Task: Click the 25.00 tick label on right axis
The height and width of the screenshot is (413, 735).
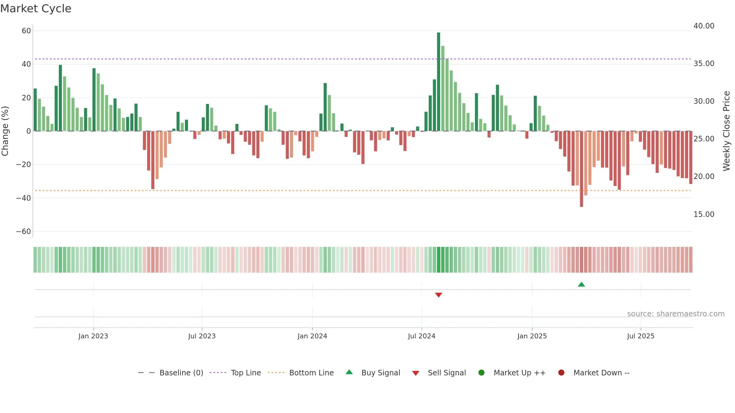Action: (704, 139)
